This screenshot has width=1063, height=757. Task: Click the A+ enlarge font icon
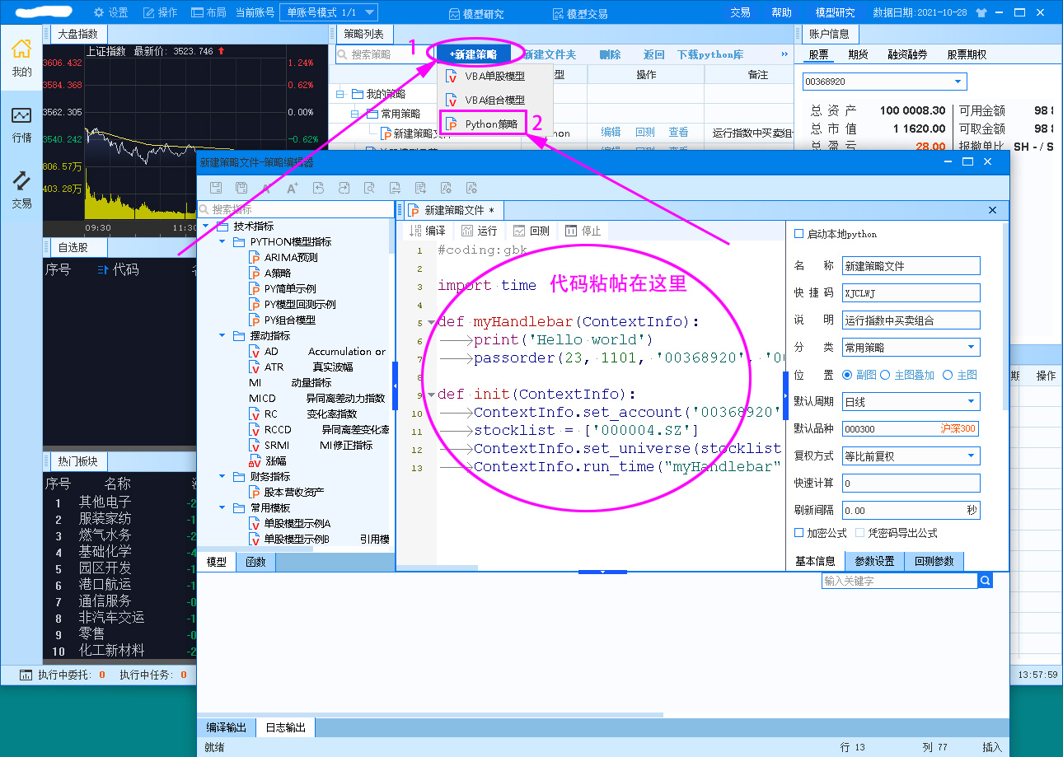(292, 188)
